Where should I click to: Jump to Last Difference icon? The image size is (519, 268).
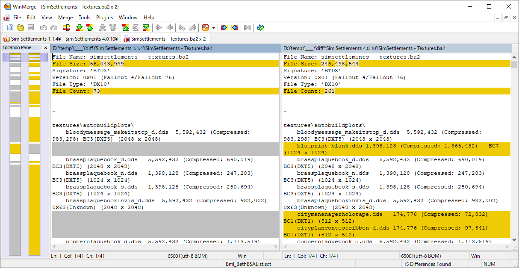coord(146,28)
